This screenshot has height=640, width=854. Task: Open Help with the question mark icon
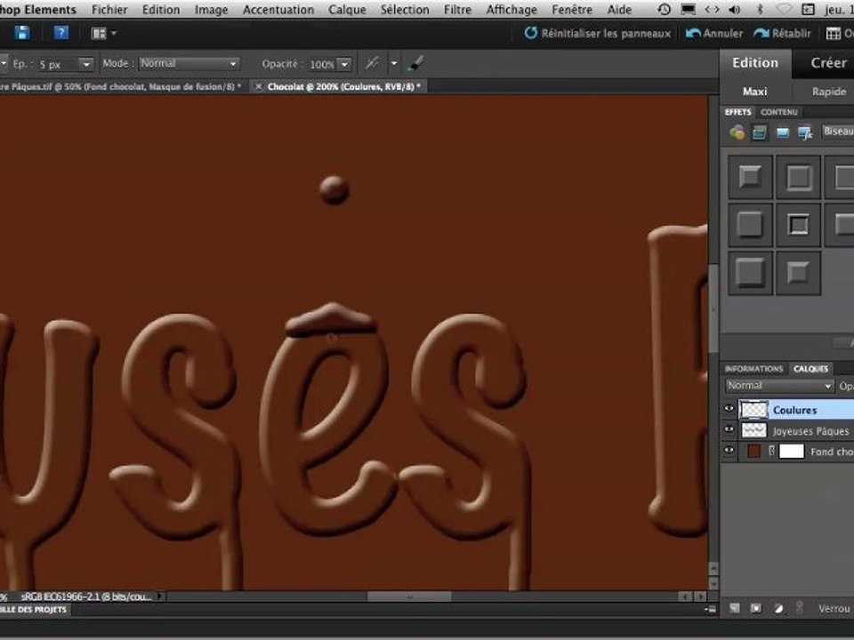coord(61,33)
